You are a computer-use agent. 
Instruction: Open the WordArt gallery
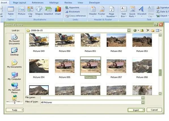[x=141, y=12]
